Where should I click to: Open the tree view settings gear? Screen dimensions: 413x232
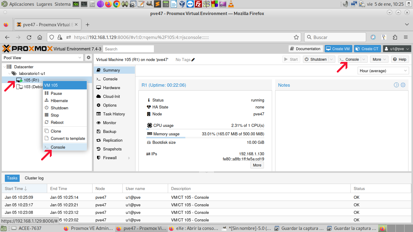click(x=89, y=57)
